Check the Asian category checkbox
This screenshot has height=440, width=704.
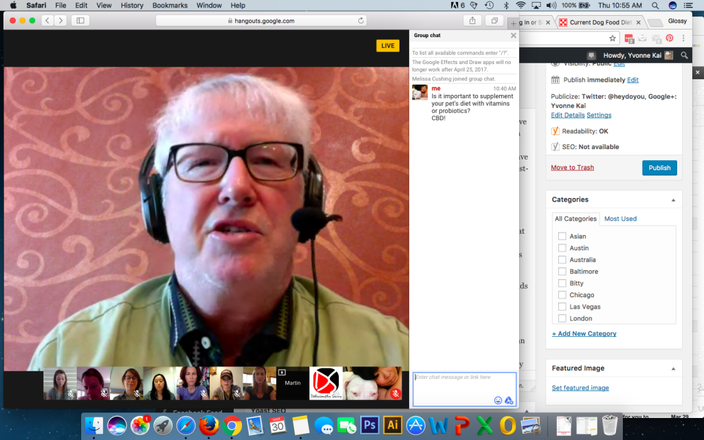pyautogui.click(x=562, y=236)
